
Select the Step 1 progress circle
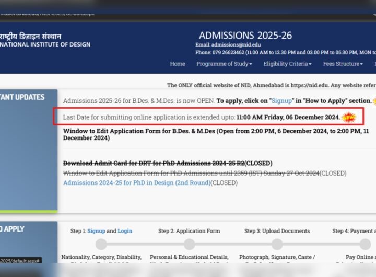(x=101, y=245)
